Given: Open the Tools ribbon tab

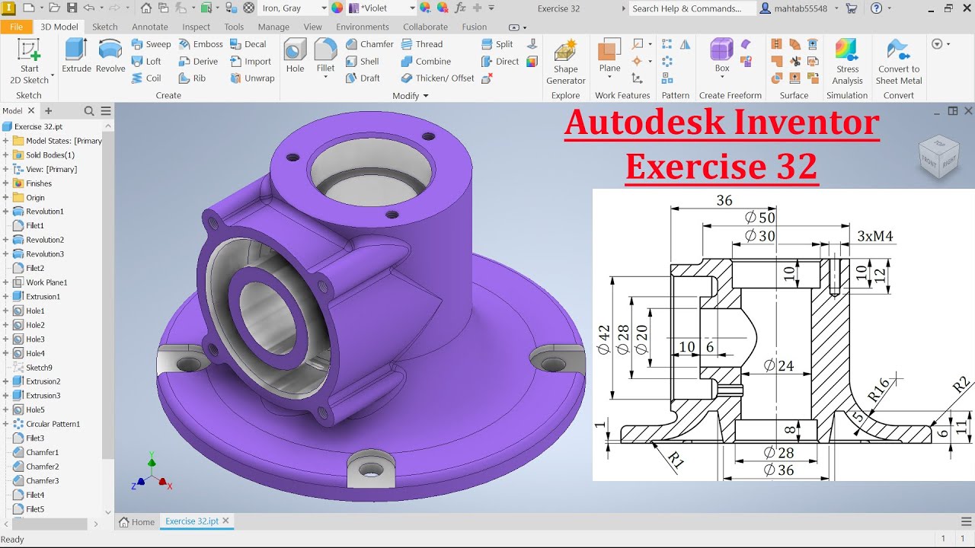Looking at the screenshot, I should click(234, 27).
